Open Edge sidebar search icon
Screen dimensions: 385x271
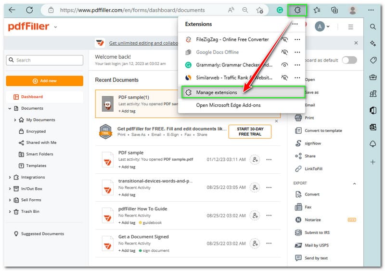pos(372,26)
